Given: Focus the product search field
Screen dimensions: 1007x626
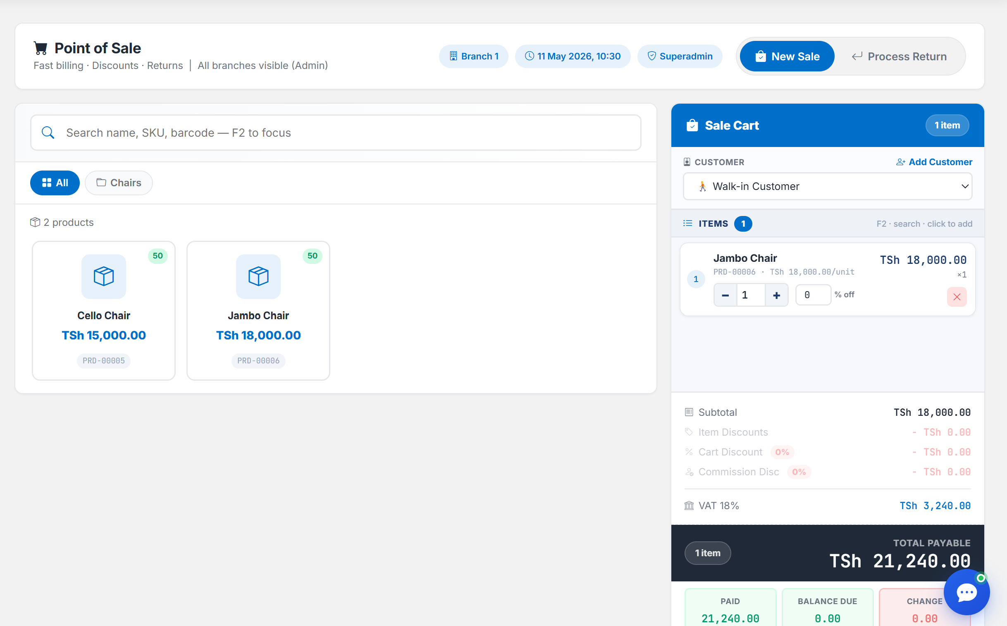Looking at the screenshot, I should pyautogui.click(x=336, y=133).
